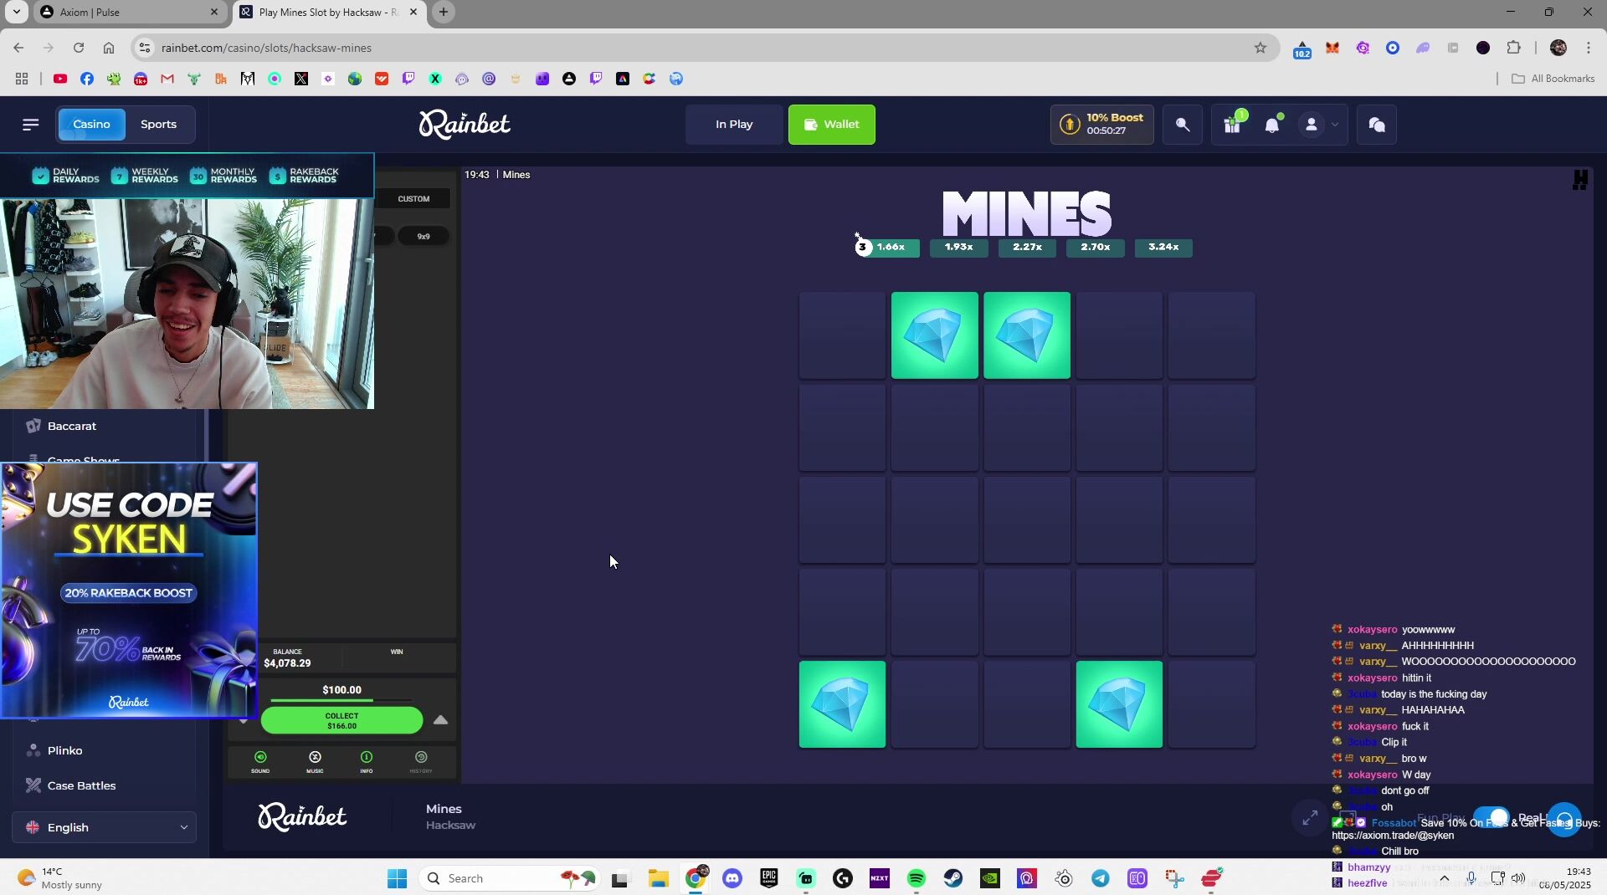The image size is (1607, 895).
Task: Open the Windows Start menu
Action: (397, 878)
